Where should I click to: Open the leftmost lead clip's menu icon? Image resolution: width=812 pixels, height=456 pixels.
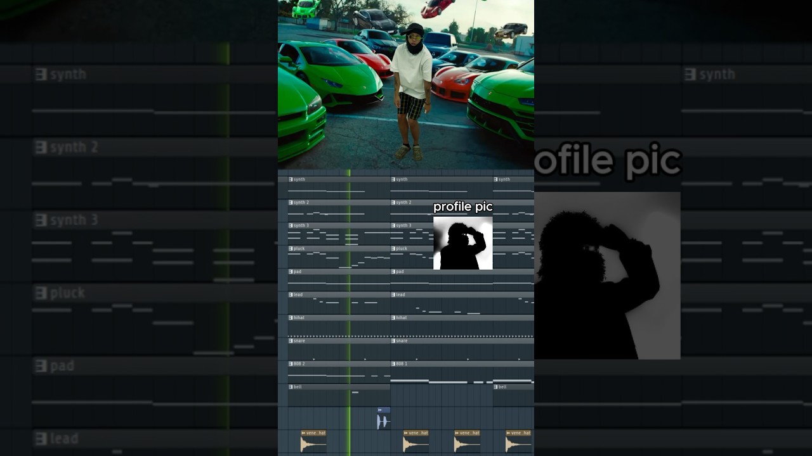(291, 294)
